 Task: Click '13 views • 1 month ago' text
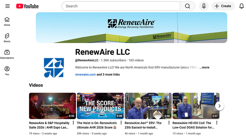tap(187, 133)
